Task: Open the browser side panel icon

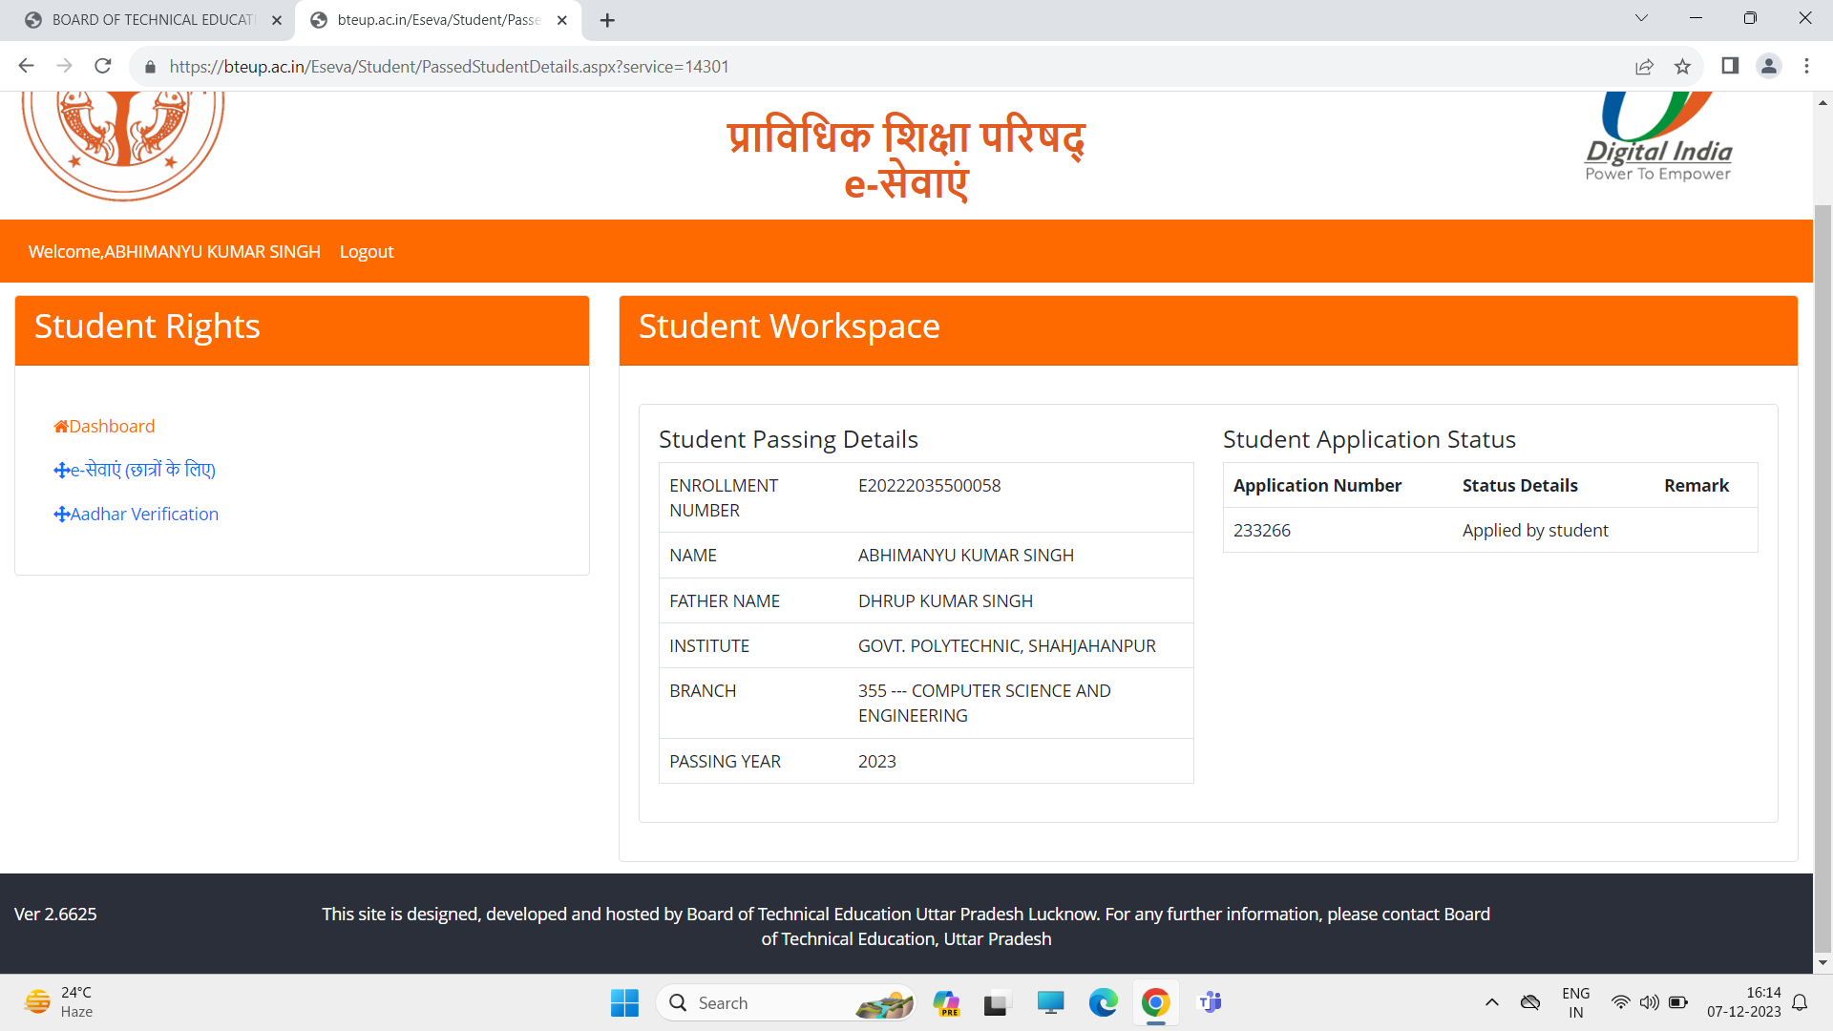Action: [1730, 66]
